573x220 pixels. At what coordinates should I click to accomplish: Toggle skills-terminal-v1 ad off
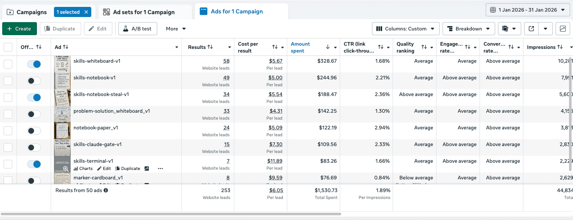pos(34,164)
